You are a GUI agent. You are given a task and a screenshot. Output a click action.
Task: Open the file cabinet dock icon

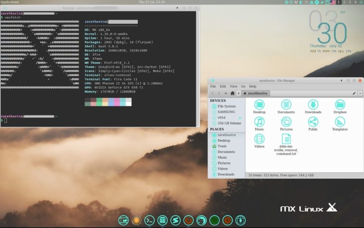coord(162,220)
